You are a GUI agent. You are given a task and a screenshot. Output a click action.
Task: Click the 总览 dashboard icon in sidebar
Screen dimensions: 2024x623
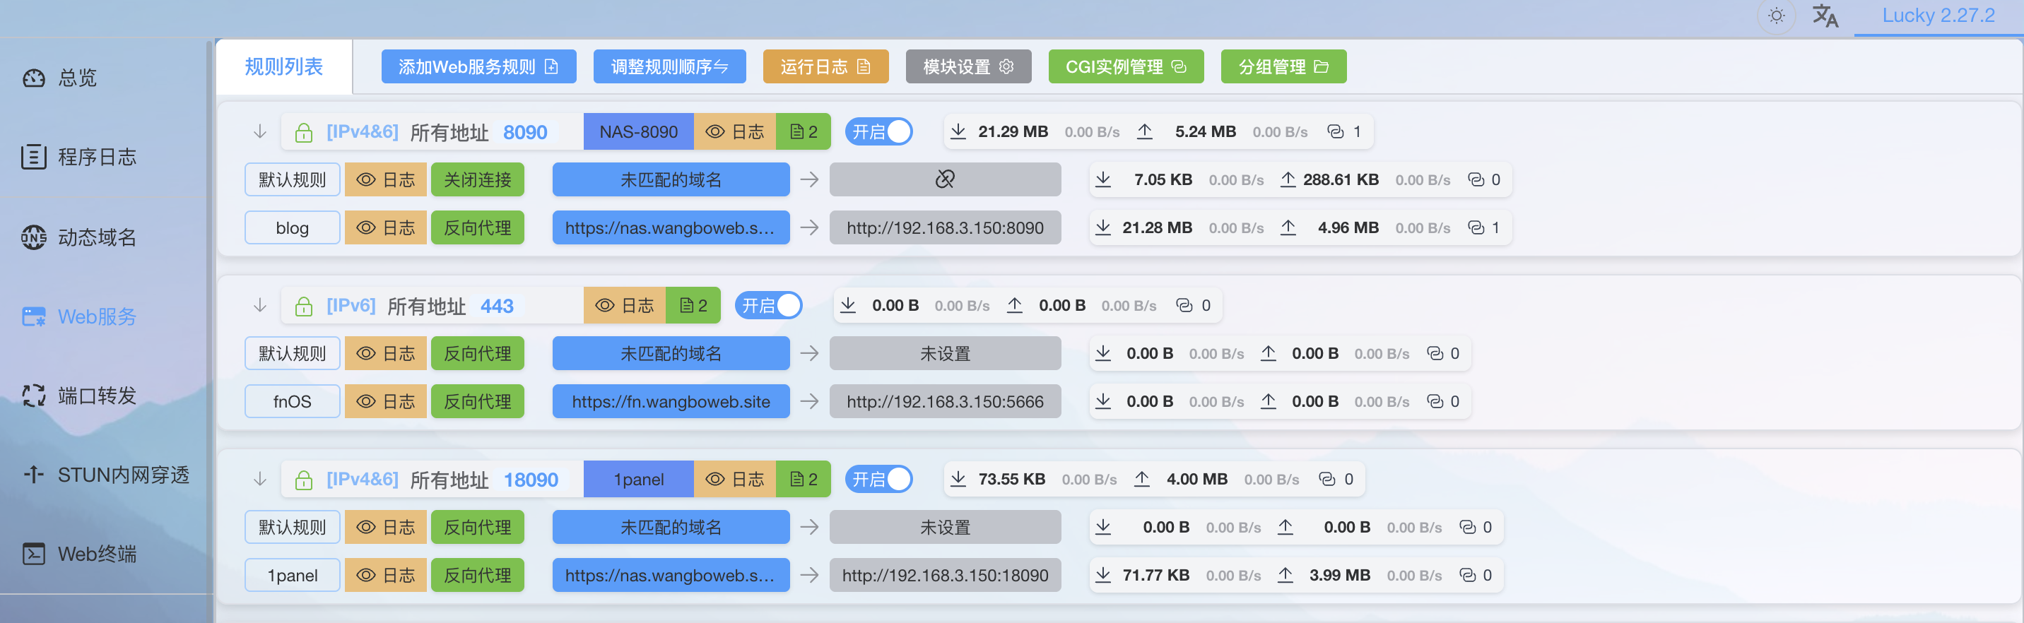(34, 78)
